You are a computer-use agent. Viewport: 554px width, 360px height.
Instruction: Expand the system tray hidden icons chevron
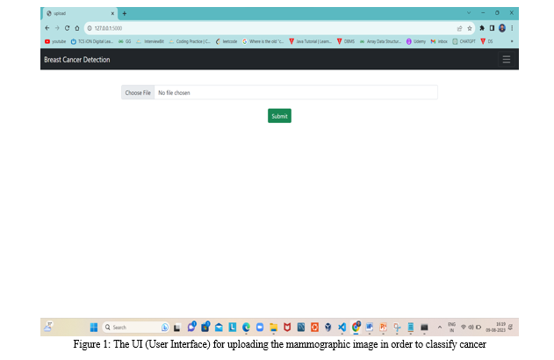click(x=439, y=327)
